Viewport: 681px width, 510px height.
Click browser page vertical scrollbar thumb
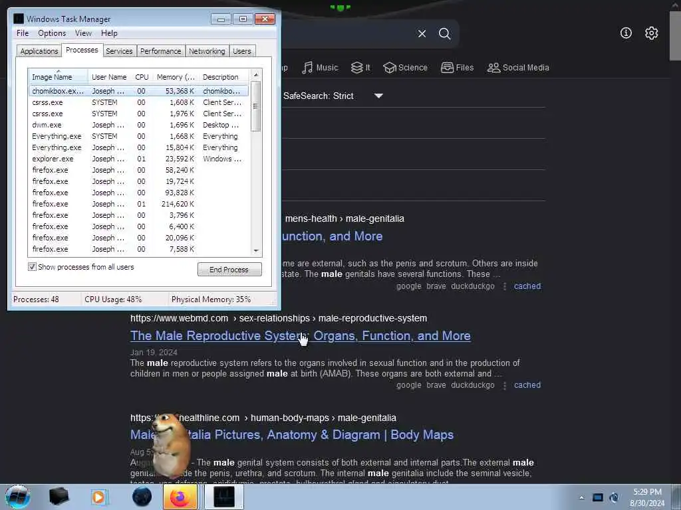tap(675, 37)
